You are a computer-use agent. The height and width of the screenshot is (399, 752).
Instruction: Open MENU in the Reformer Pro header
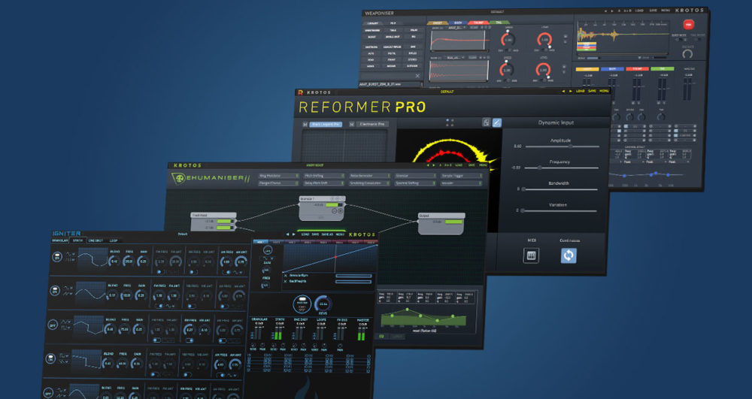(604, 91)
